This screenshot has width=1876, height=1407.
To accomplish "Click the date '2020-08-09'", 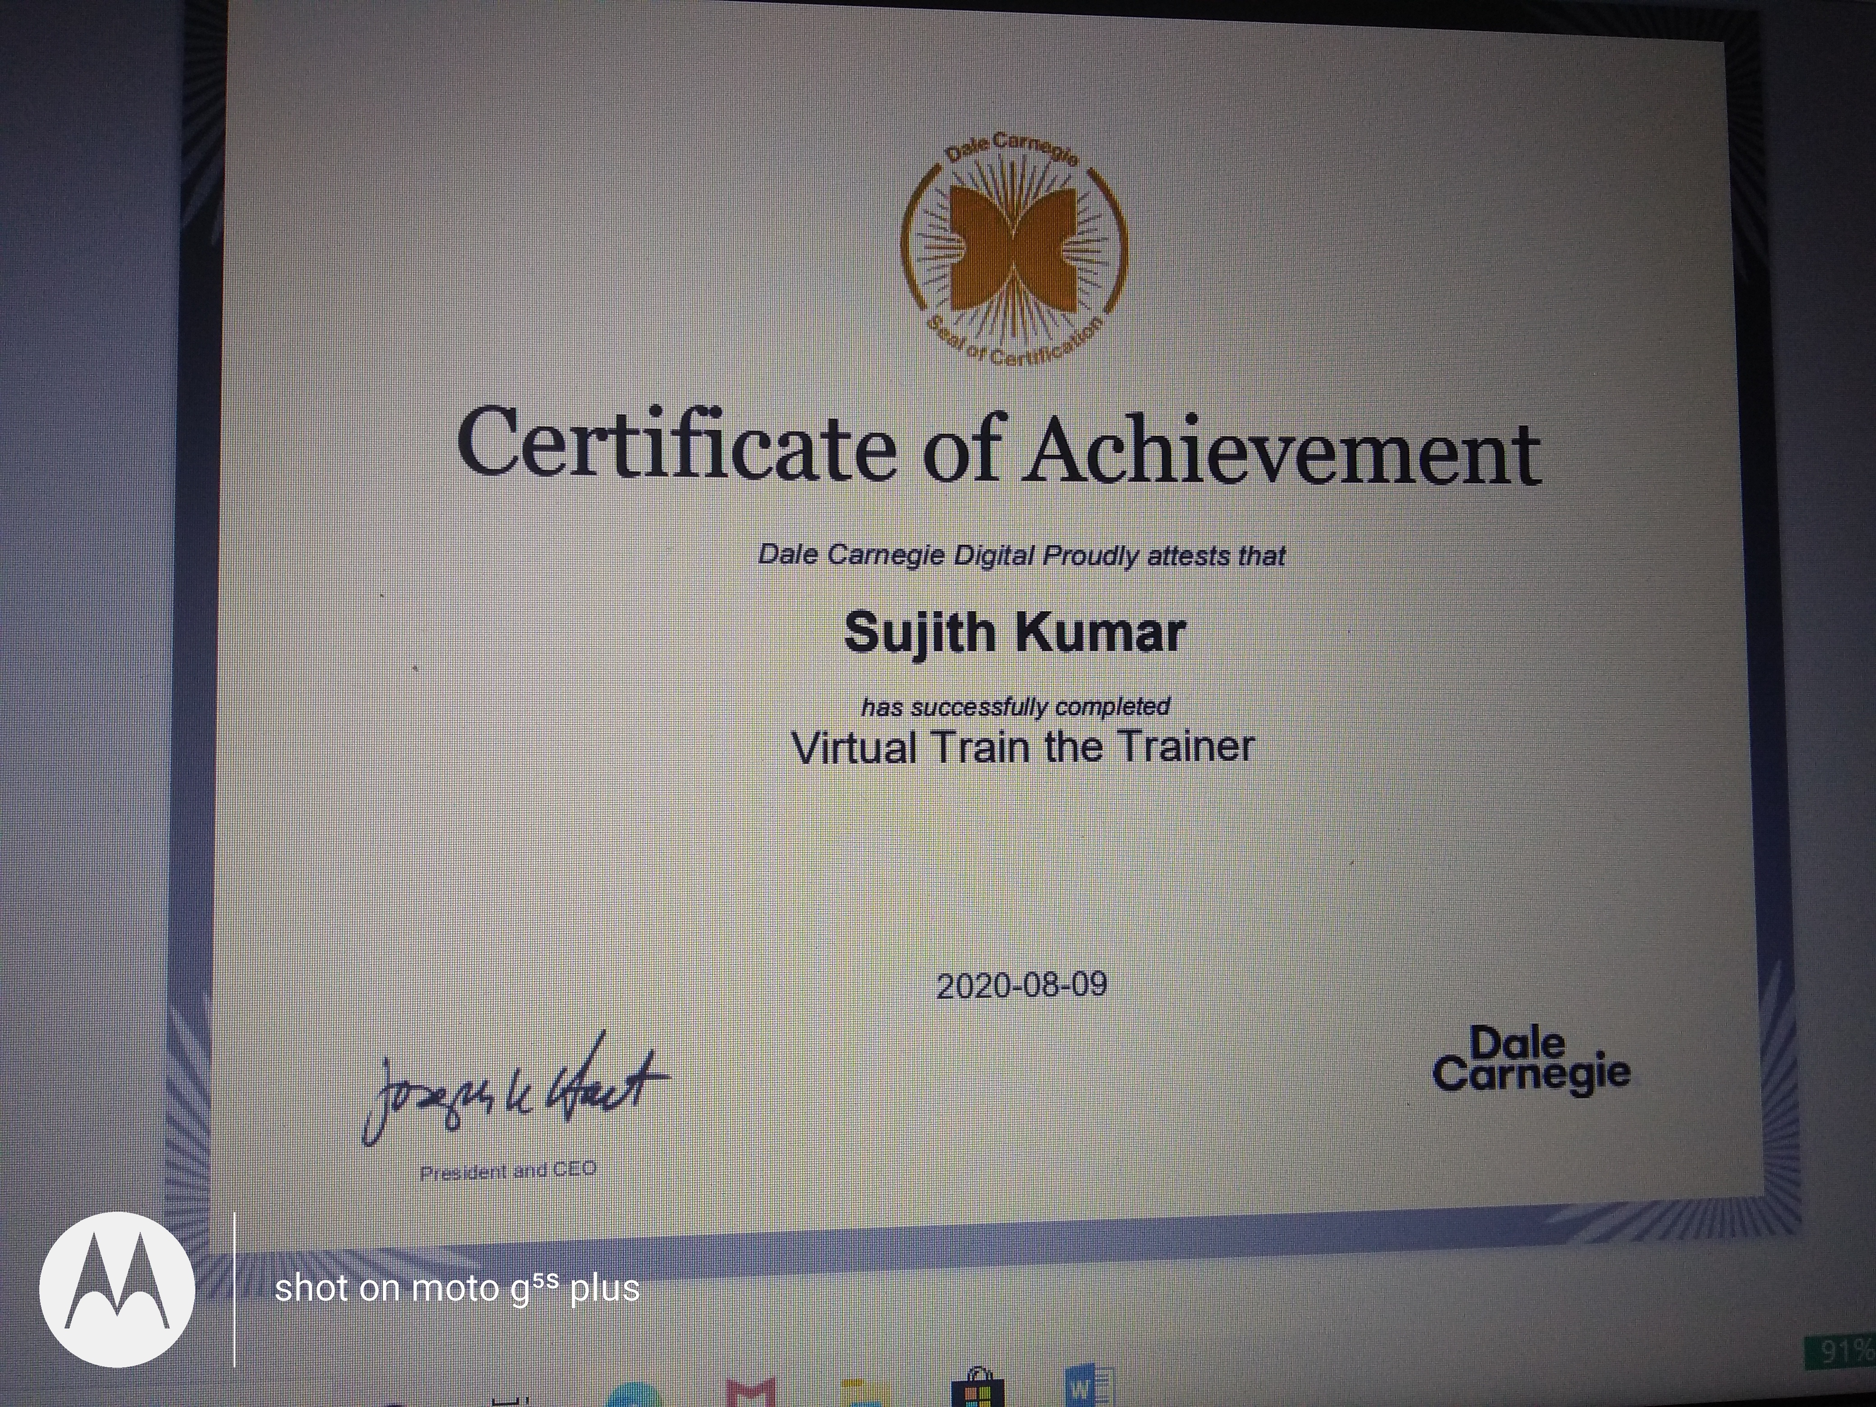I will tap(1022, 984).
